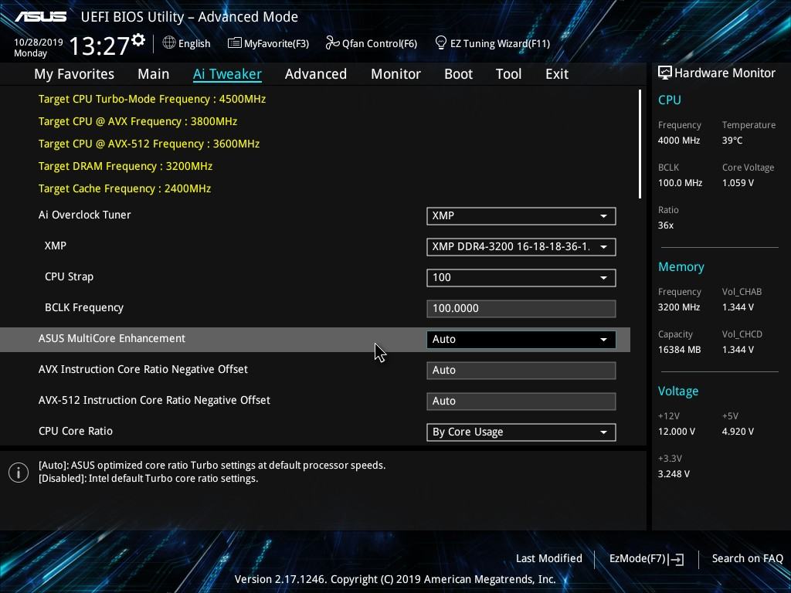Open the My Favorites tab
The height and width of the screenshot is (593, 791).
74,74
